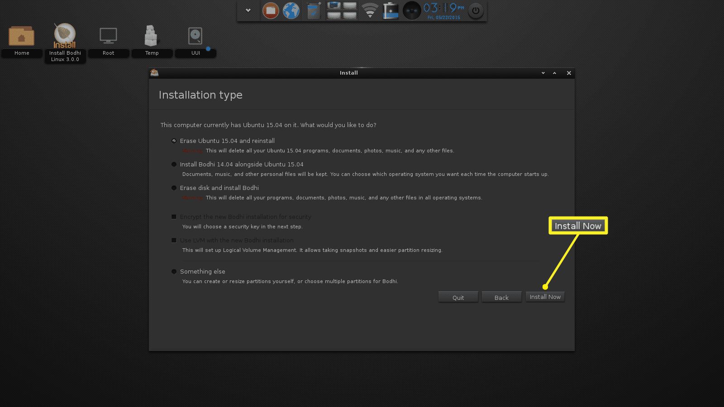
Task: Open the file manager icon in top shelf
Action: point(271,10)
